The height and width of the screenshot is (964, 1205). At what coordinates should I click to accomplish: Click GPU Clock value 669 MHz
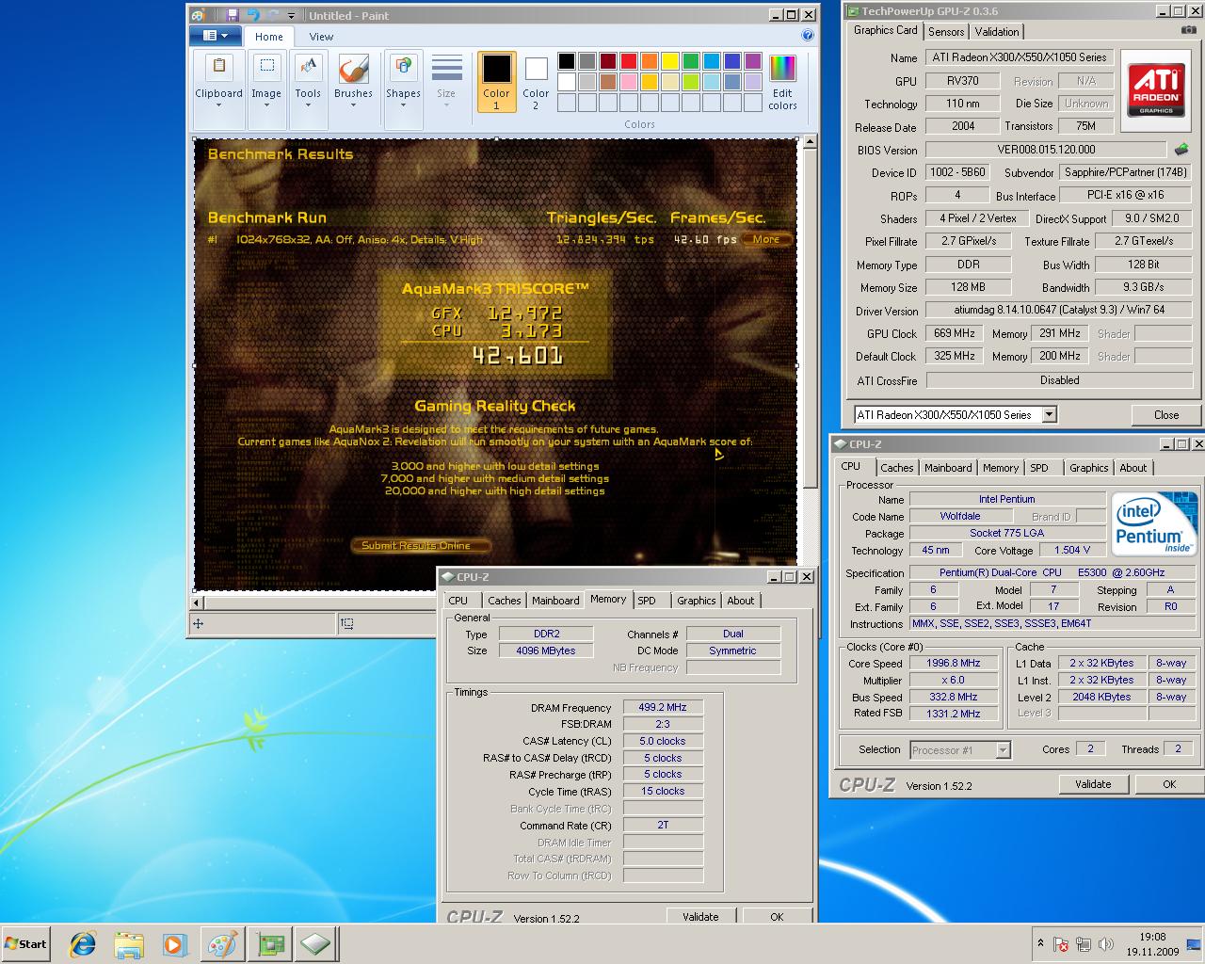point(955,333)
